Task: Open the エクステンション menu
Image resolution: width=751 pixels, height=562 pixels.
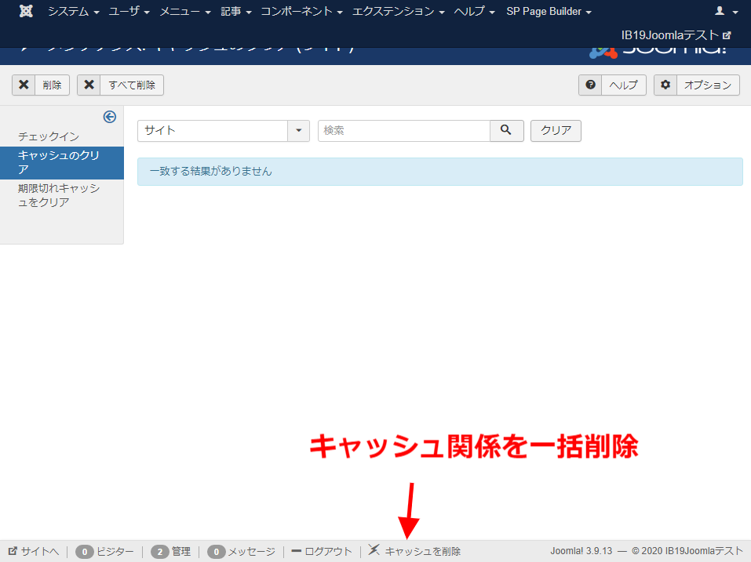Action: pos(393,12)
